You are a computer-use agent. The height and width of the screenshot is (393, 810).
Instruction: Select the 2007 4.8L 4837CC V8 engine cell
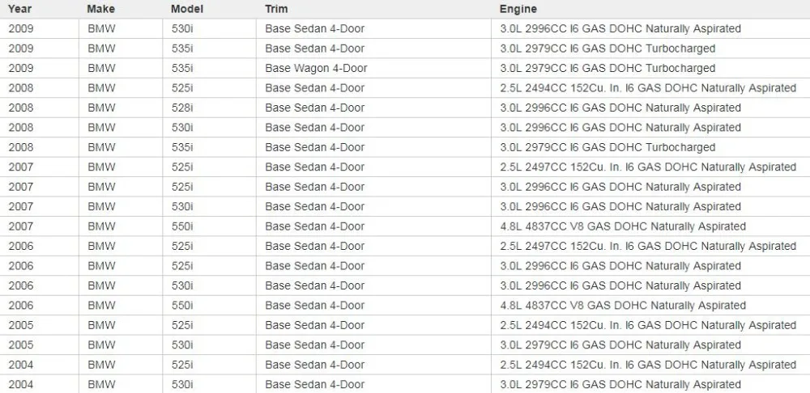tap(650, 226)
